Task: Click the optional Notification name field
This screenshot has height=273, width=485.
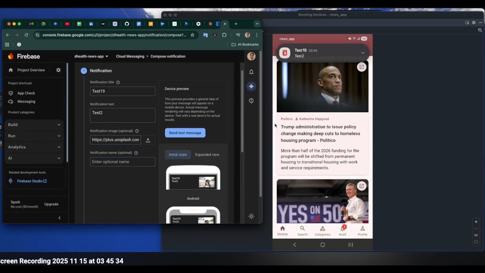Action: pyautogui.click(x=123, y=162)
